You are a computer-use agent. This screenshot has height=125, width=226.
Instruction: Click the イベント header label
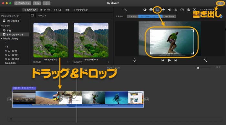pos(42,16)
